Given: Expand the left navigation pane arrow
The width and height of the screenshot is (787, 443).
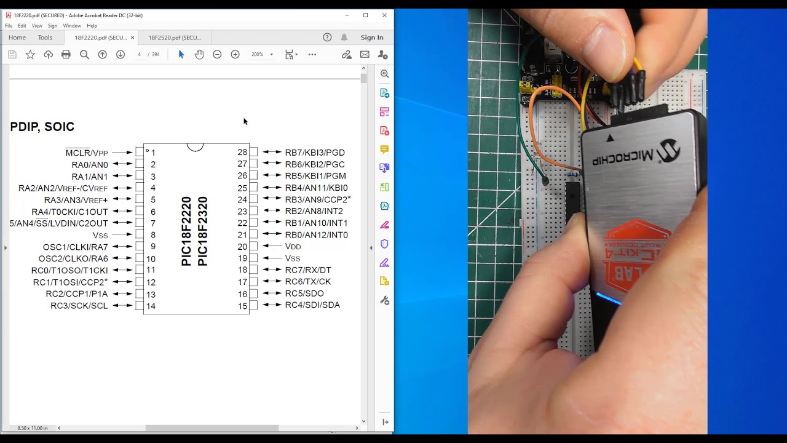Looking at the screenshot, I should coord(5,247).
